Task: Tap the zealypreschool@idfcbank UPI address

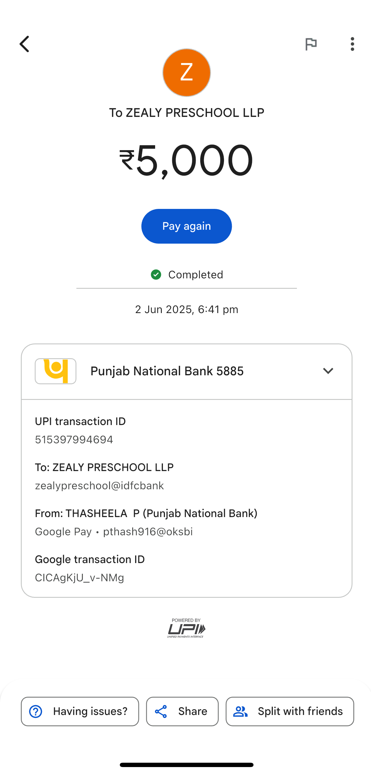Action: 100,486
